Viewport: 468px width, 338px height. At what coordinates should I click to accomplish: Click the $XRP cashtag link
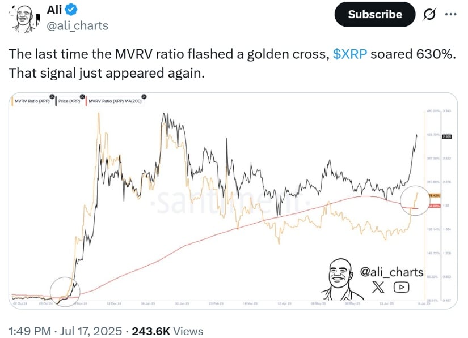[x=350, y=54]
